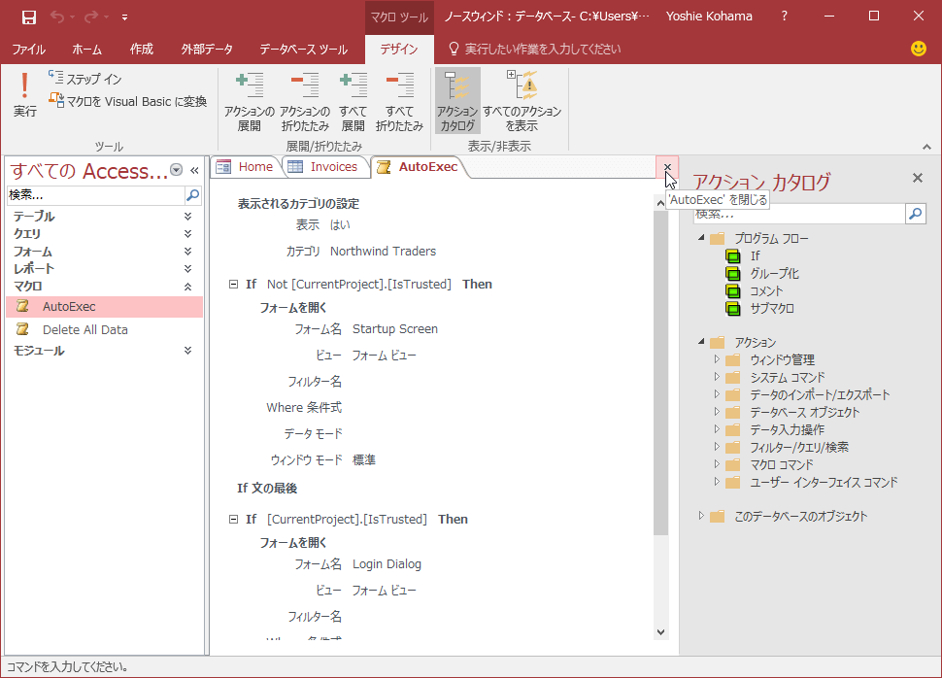The height and width of the screenshot is (678, 942).
Task: Run the macro with 実行 button
Action: point(24,94)
